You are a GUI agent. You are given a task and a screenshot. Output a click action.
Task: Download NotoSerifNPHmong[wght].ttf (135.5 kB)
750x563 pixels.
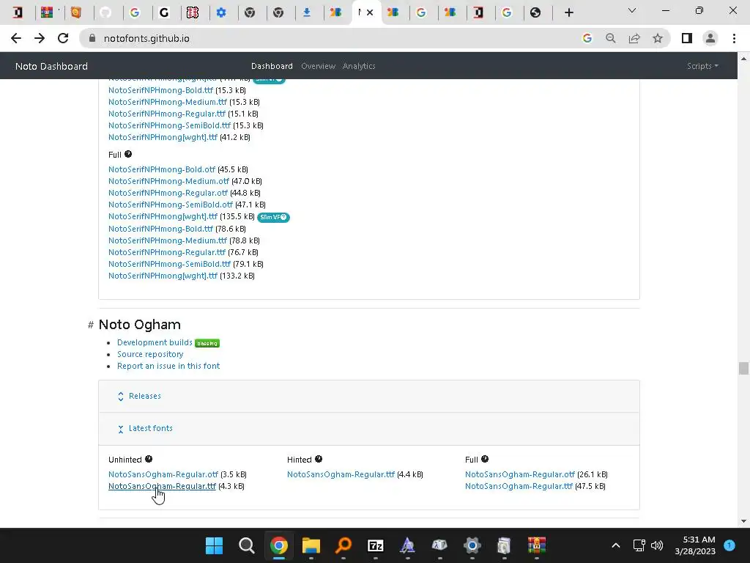(163, 216)
